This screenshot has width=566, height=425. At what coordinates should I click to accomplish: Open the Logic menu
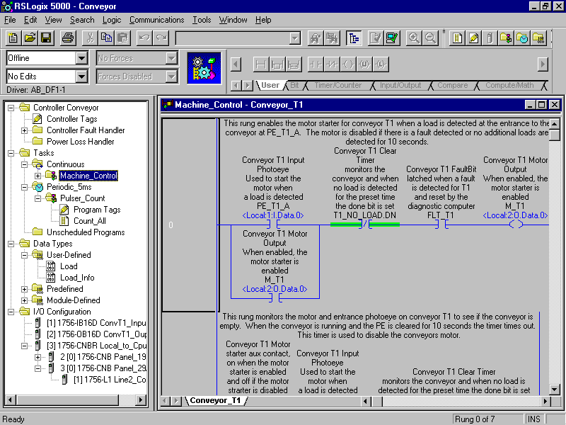pyautogui.click(x=112, y=20)
